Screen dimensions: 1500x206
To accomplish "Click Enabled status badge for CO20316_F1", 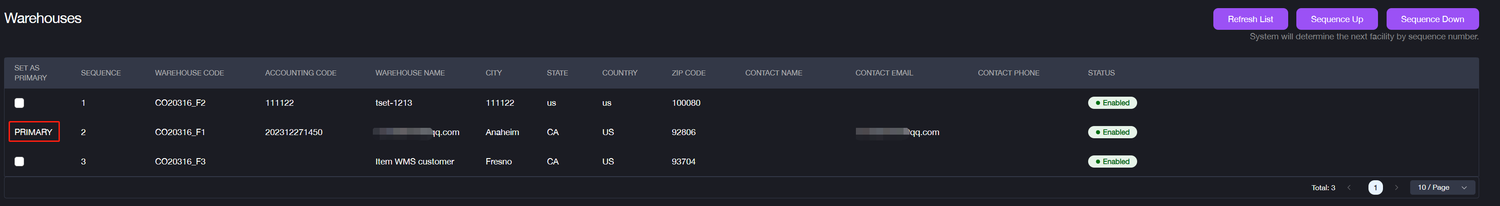I will (x=1112, y=132).
